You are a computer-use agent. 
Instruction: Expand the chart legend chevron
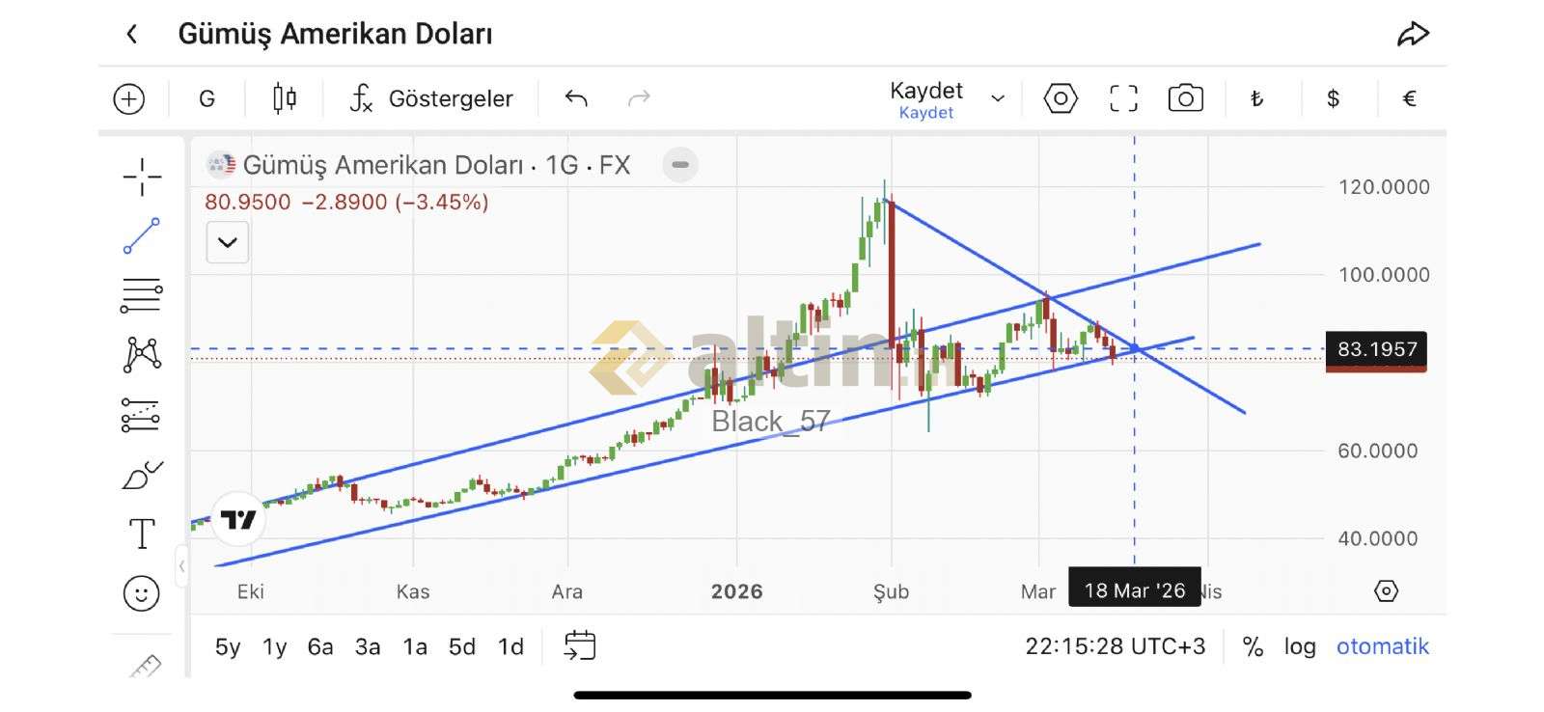[x=228, y=242]
